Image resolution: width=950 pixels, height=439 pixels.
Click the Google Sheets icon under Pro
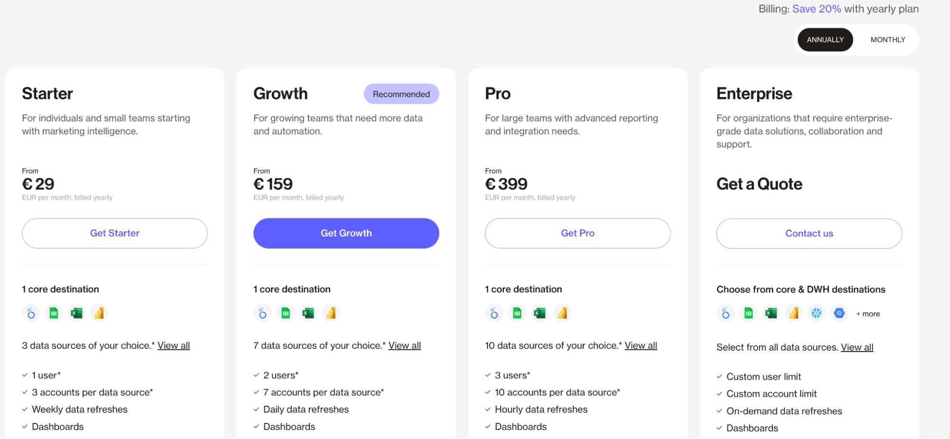coord(517,313)
